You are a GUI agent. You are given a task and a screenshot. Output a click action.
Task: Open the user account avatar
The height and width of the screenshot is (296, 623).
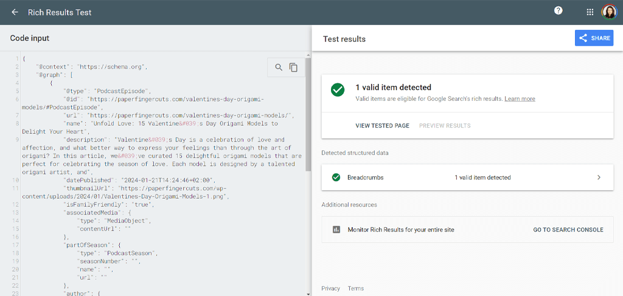click(608, 12)
